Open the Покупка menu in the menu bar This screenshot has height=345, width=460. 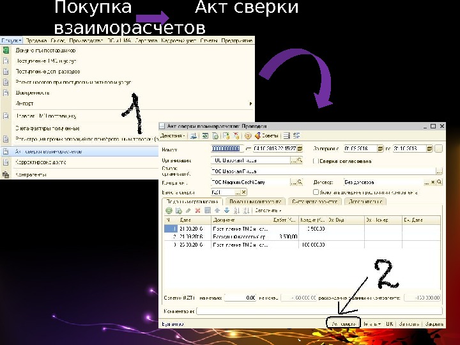tap(11, 41)
